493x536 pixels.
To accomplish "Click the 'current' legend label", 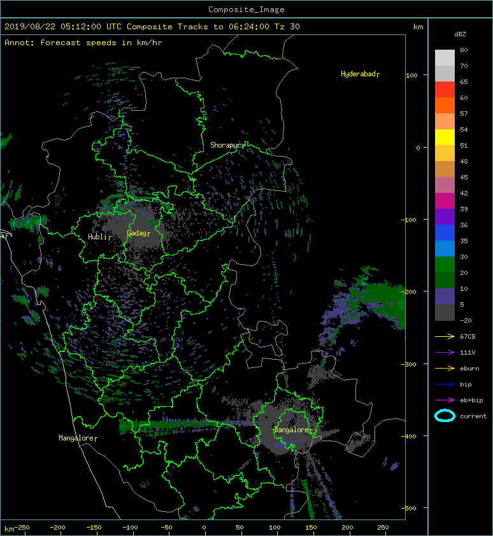I will (473, 416).
